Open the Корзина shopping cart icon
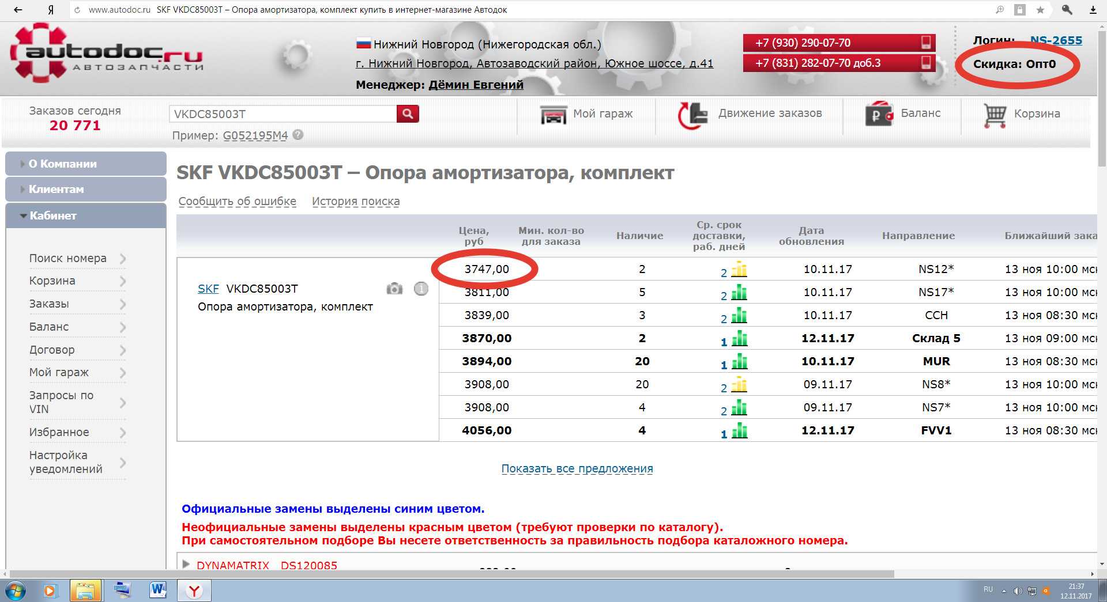 pyautogui.click(x=995, y=115)
